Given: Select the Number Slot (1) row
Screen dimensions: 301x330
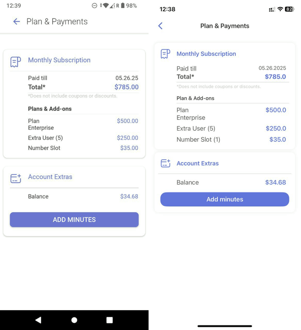Looking at the screenshot, I should (231, 139).
